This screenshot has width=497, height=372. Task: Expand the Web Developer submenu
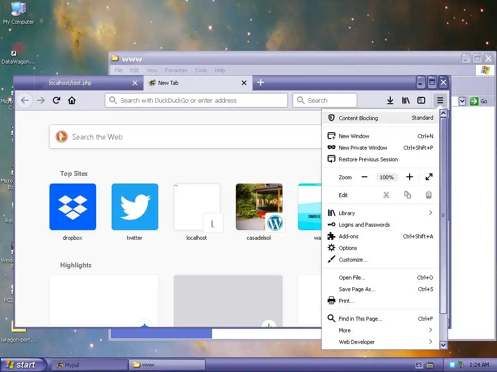[x=381, y=342]
